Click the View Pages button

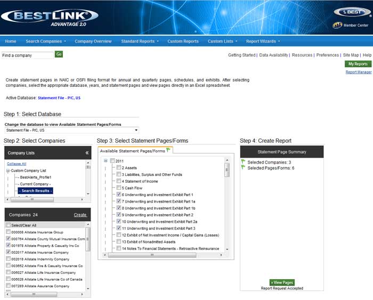(282, 282)
